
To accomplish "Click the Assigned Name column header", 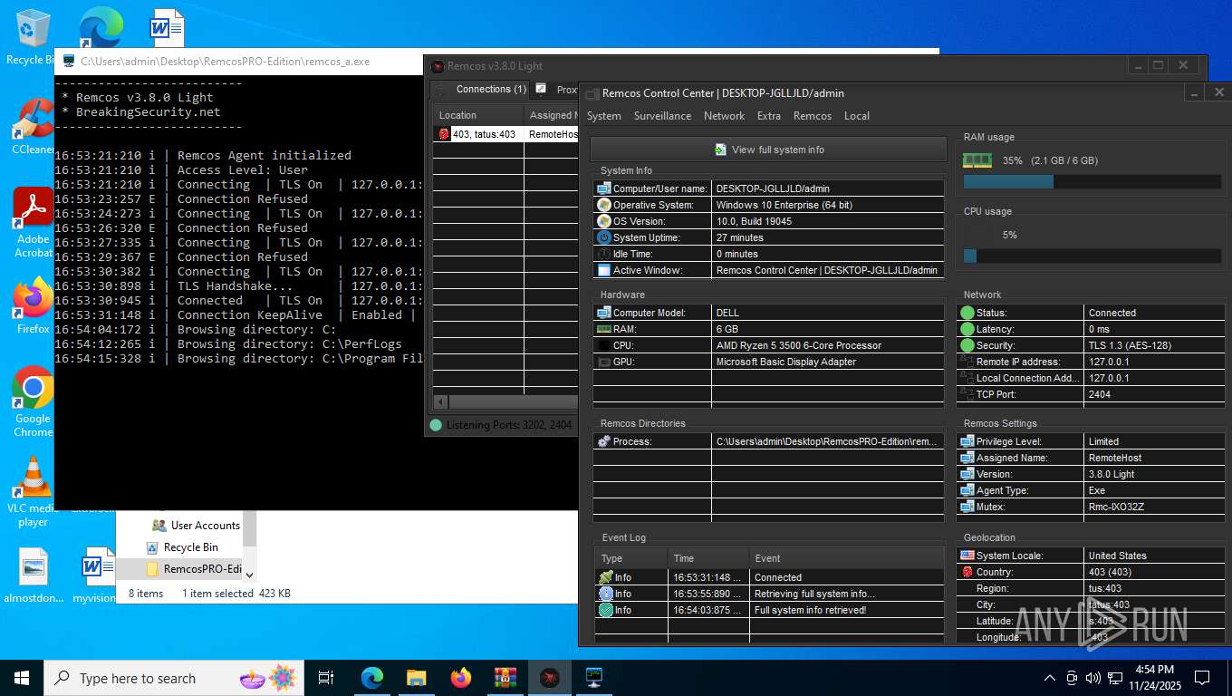I will pyautogui.click(x=551, y=115).
